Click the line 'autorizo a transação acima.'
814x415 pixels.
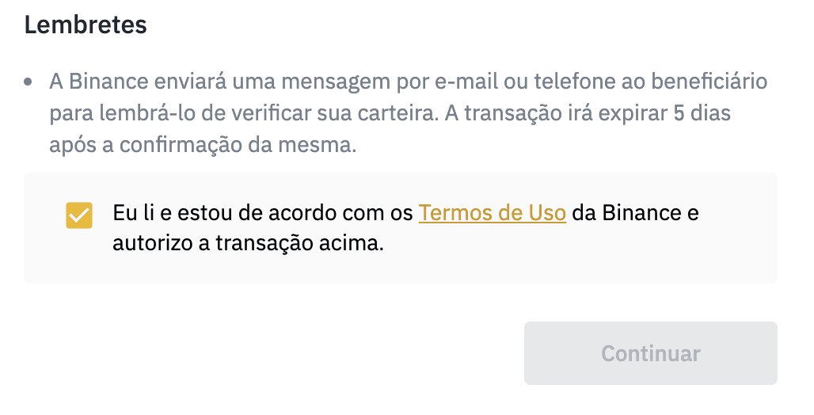coord(248,243)
